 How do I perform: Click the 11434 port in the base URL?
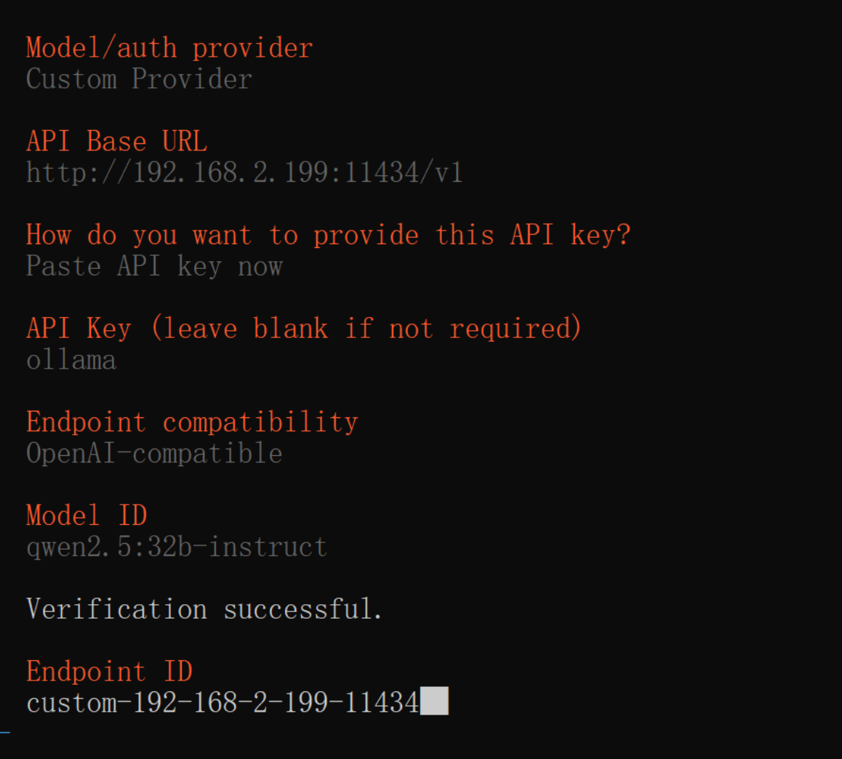pos(382,173)
